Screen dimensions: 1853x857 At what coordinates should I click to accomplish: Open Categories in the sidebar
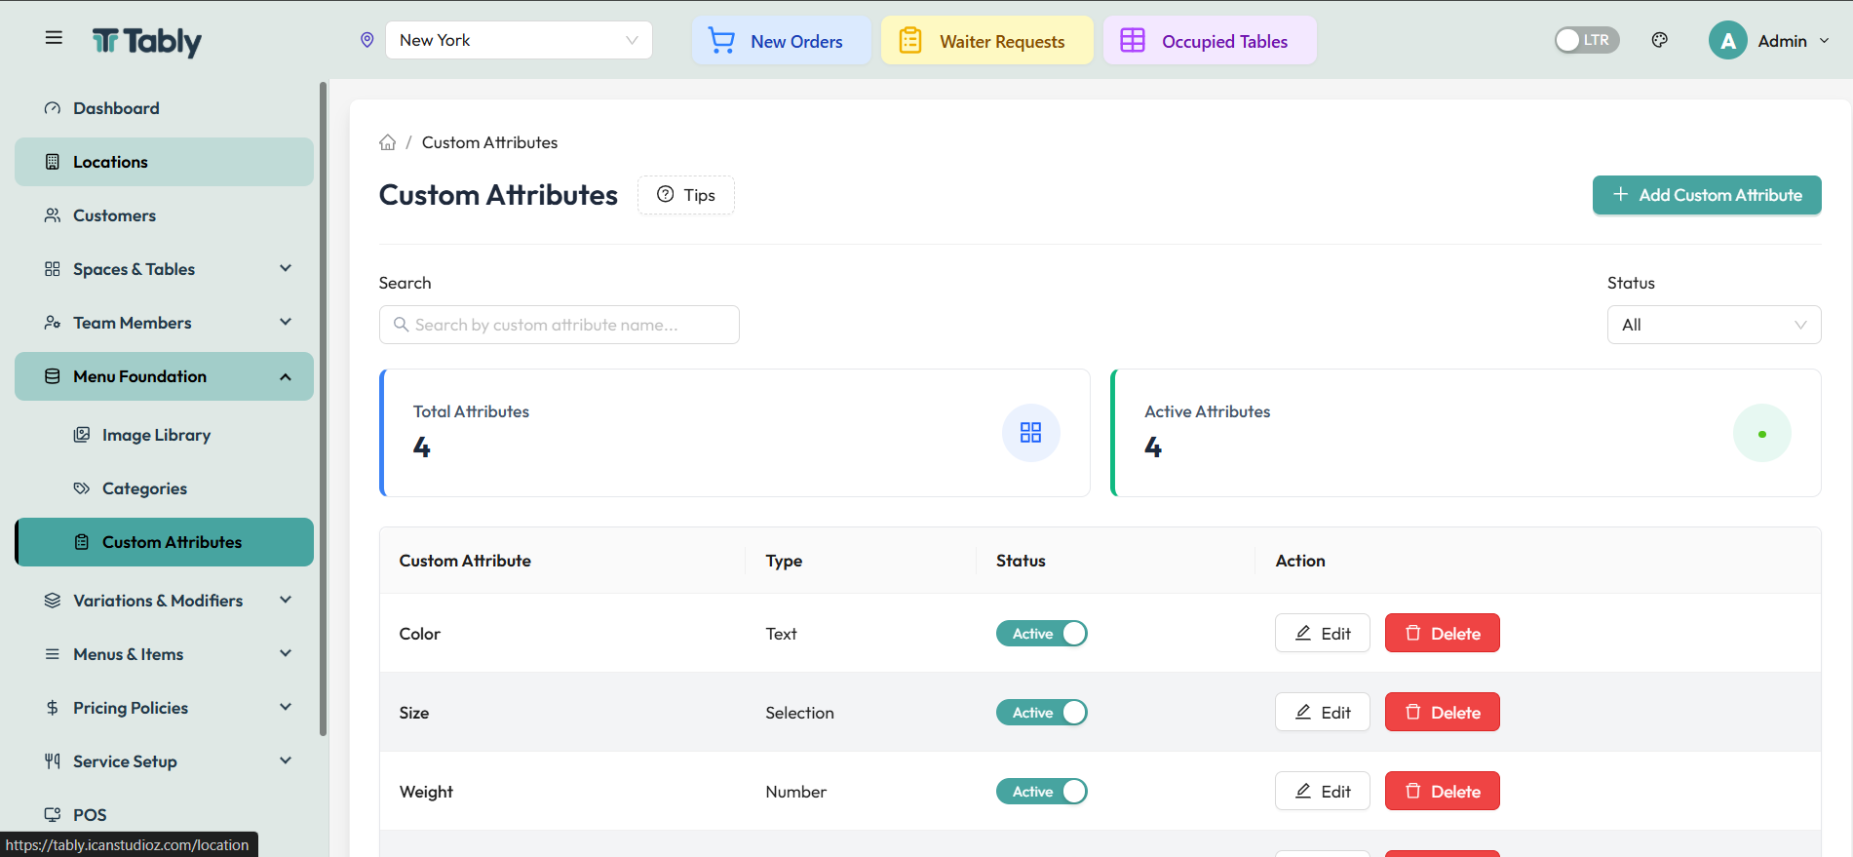(164, 488)
